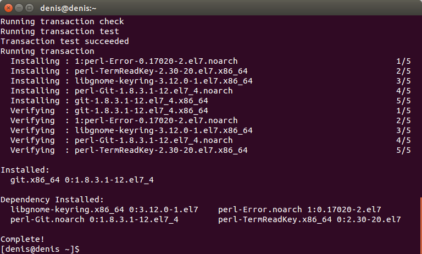422x254 pixels.
Task: Click the terminal scrollbar at right edge
Action: (421, 226)
